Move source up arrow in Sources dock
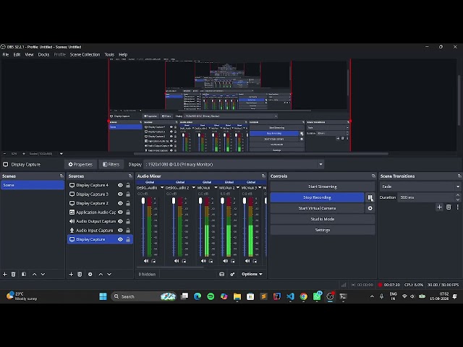 coord(101,274)
